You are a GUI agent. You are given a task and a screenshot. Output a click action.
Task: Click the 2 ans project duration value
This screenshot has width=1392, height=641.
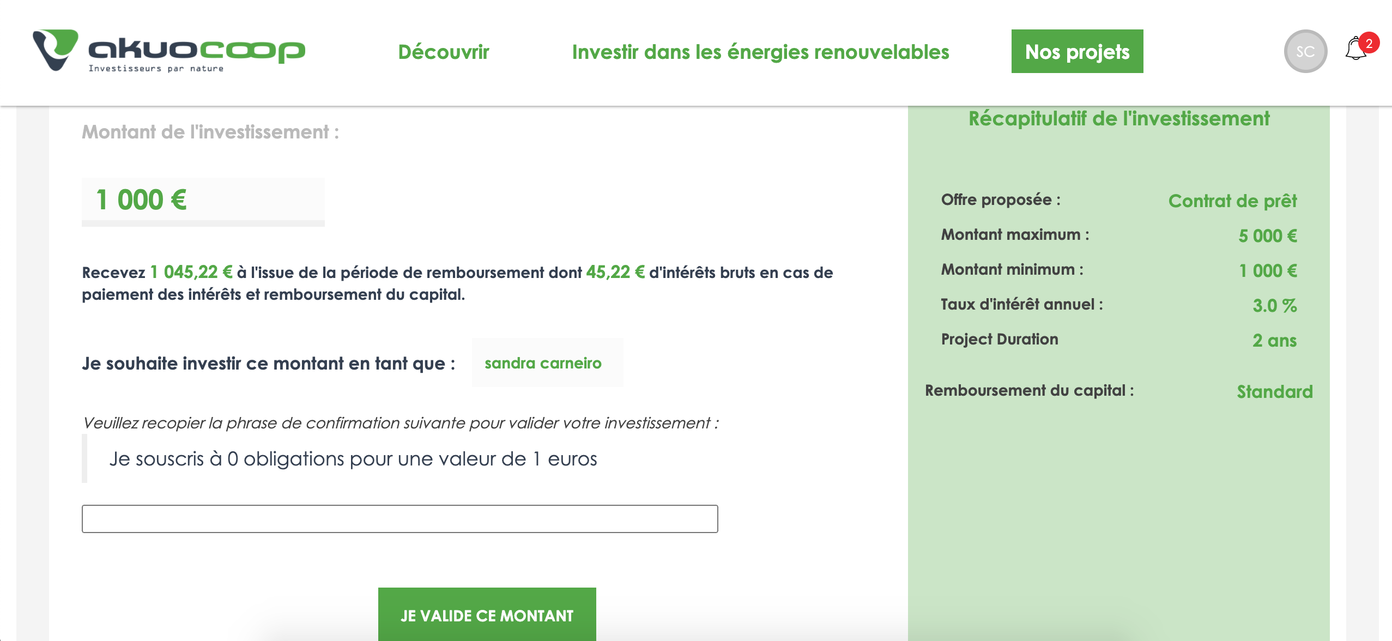pyautogui.click(x=1274, y=341)
